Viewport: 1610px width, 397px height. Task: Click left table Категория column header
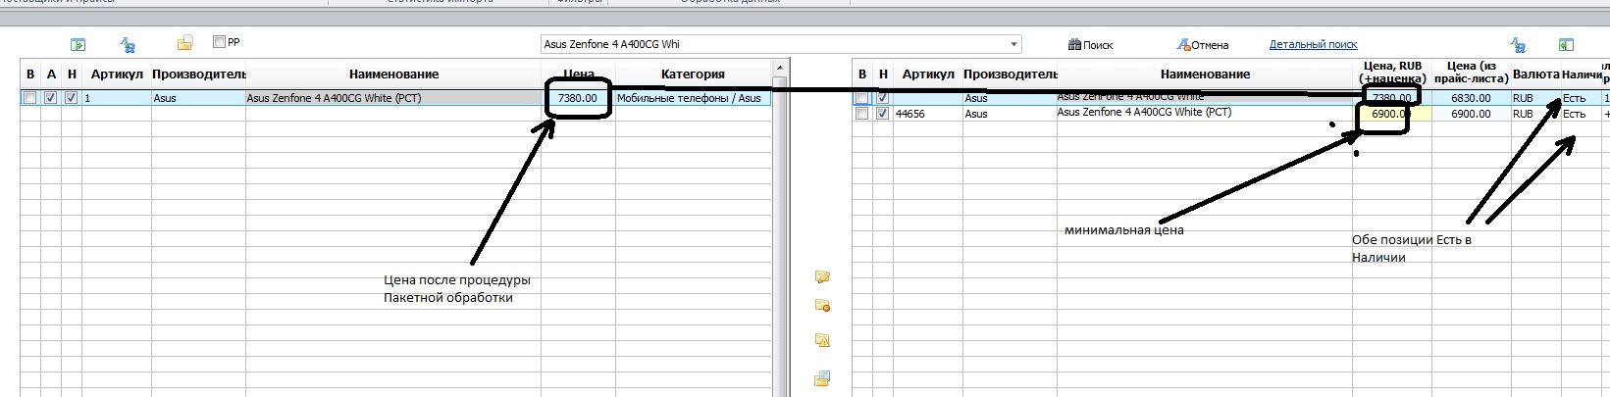coord(693,74)
